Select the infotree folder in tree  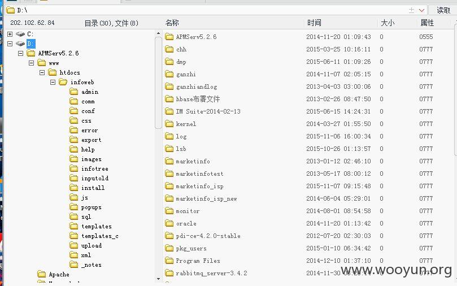95,169
